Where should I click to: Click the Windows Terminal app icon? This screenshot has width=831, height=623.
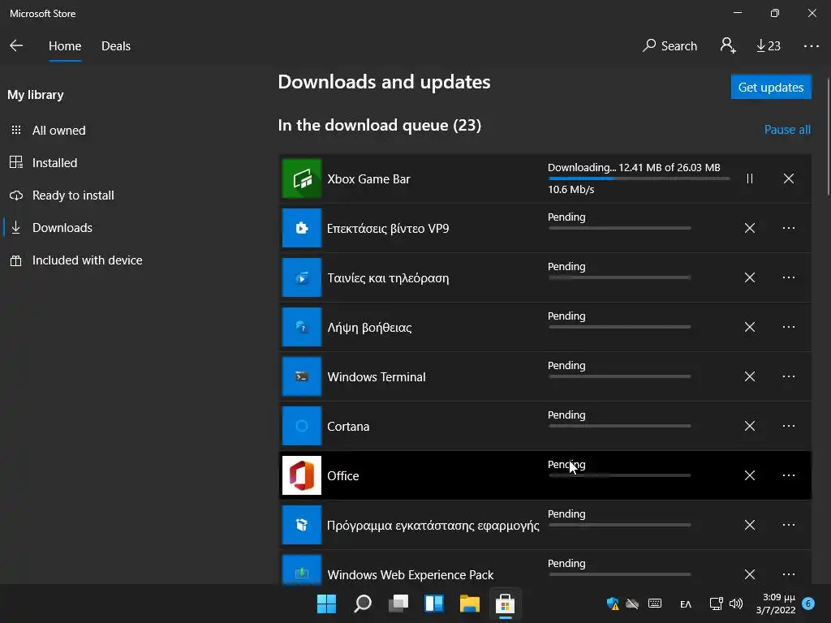click(302, 376)
